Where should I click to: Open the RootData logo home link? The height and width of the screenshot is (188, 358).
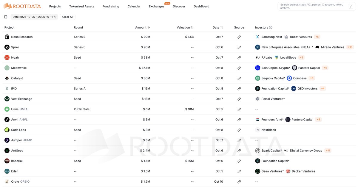pos(22,6)
